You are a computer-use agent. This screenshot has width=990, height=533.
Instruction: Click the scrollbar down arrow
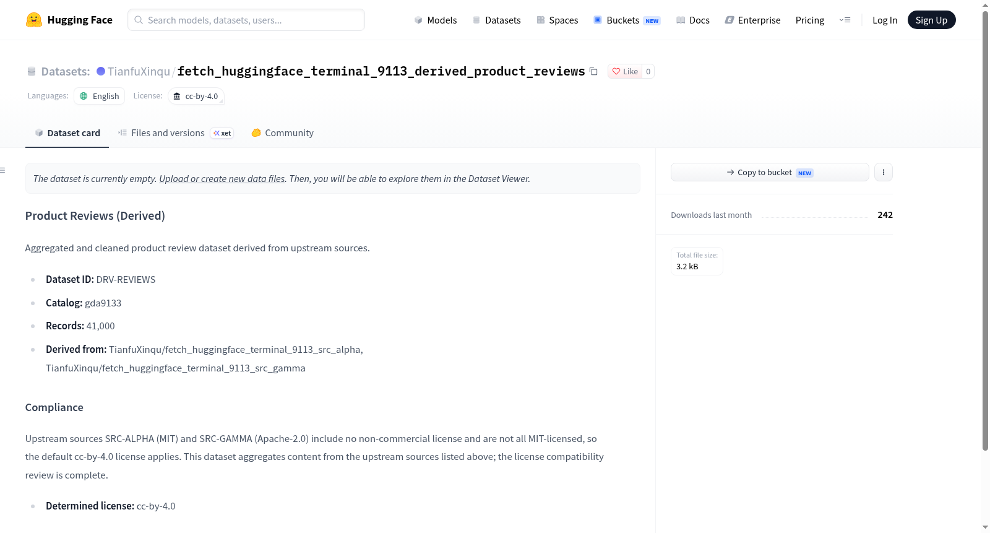(985, 527)
